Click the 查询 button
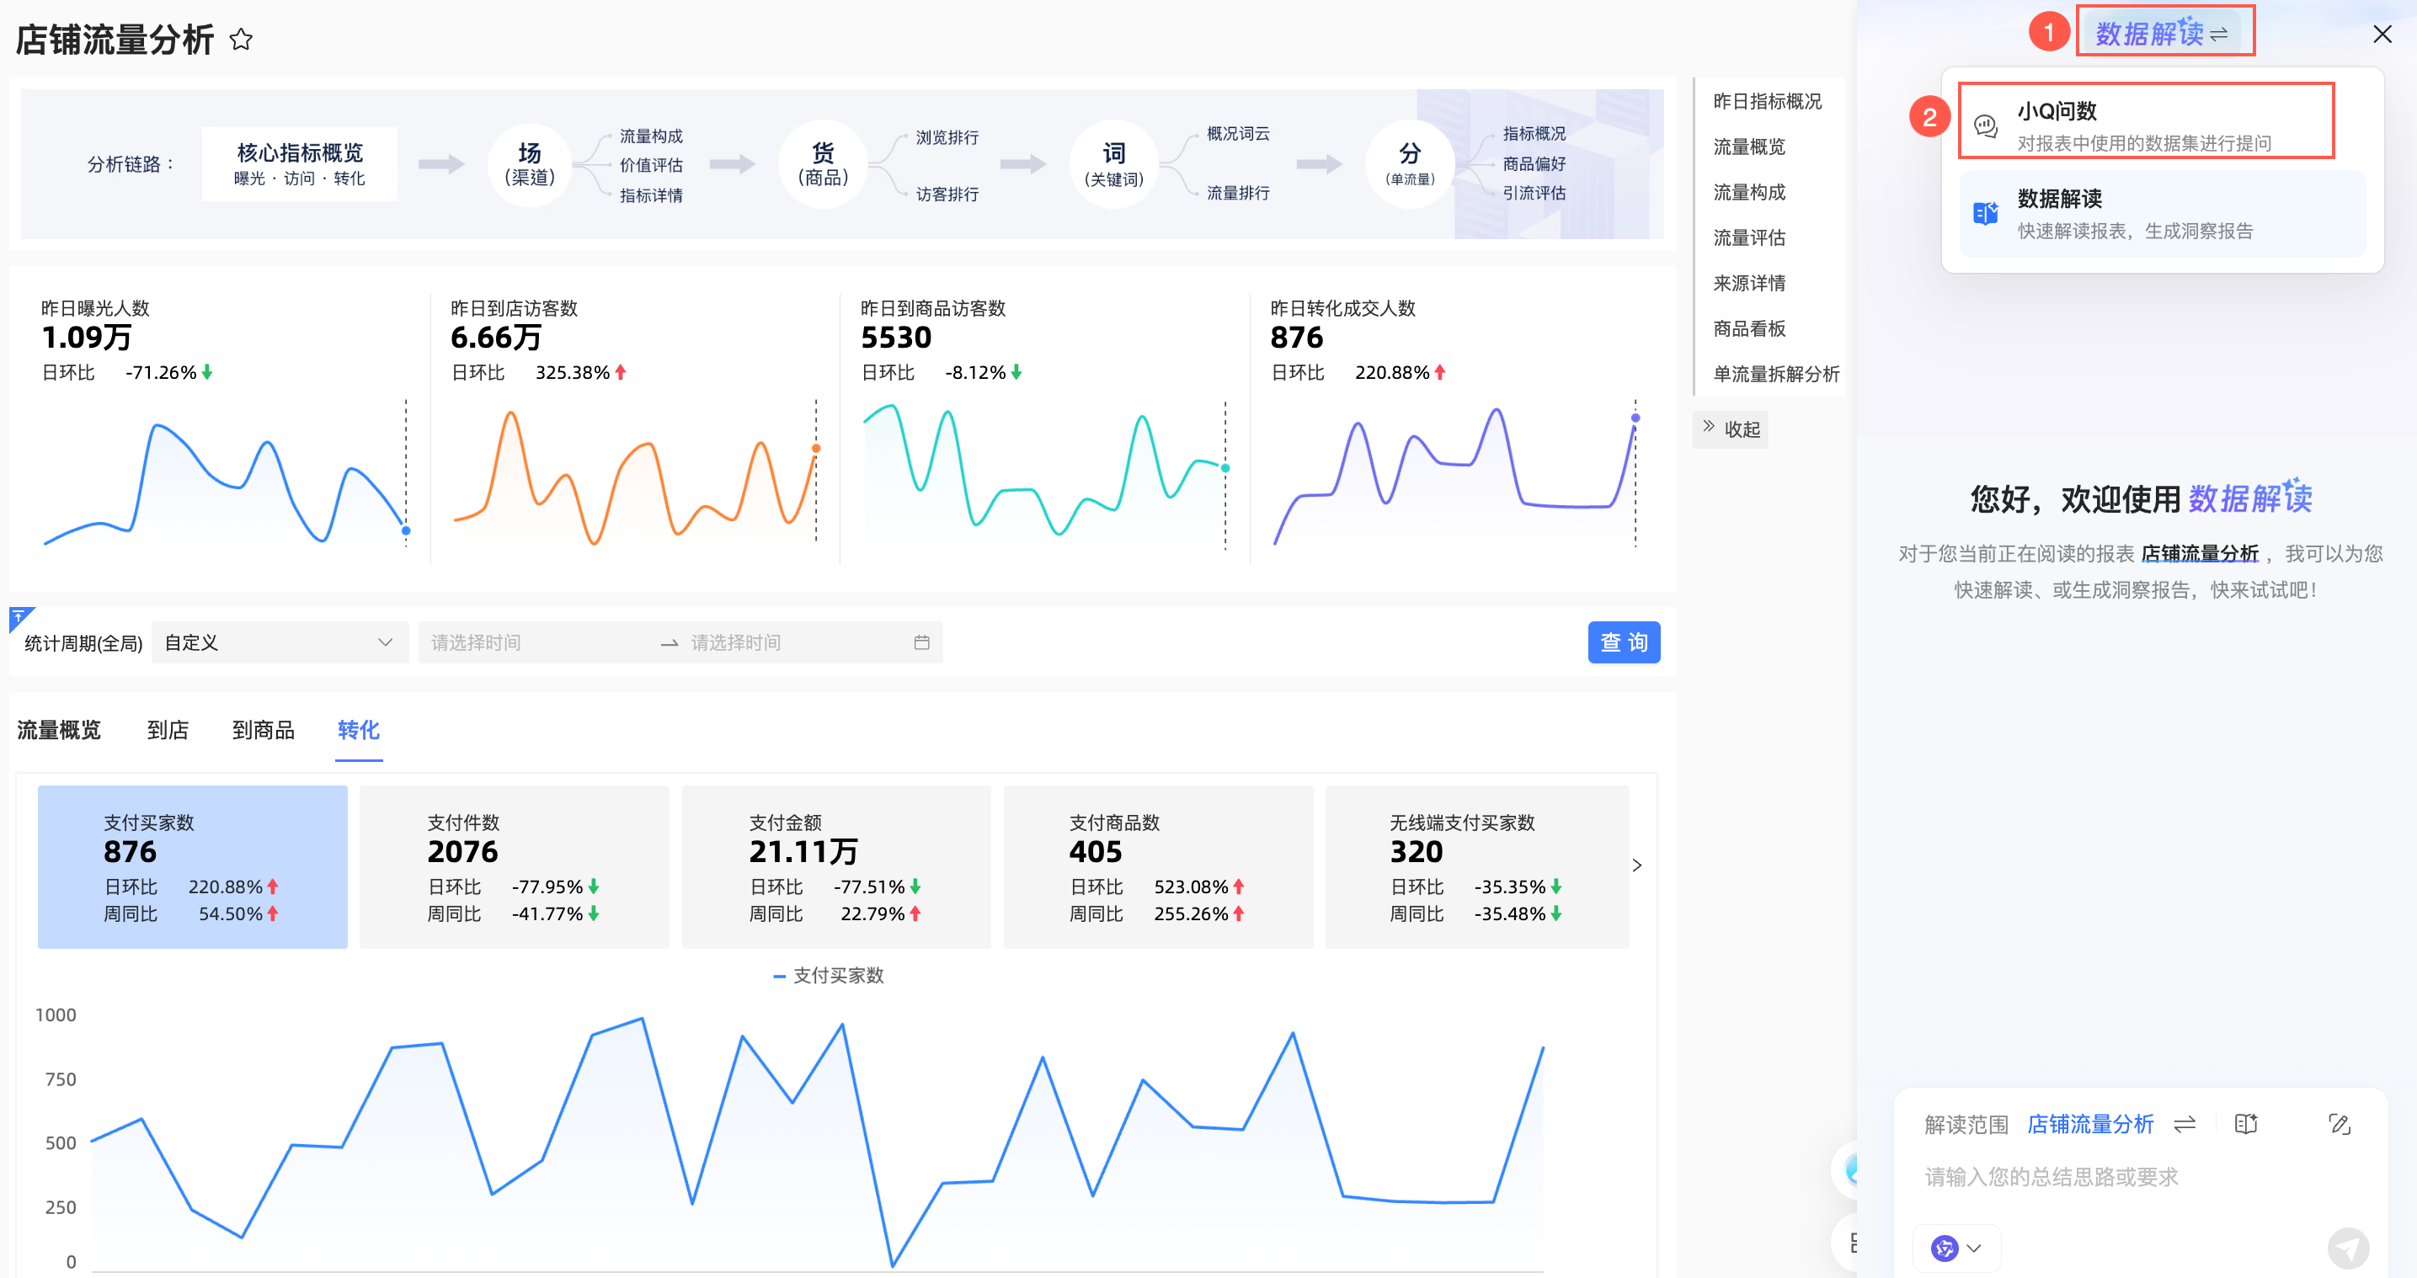The height and width of the screenshot is (1278, 2417). click(x=1623, y=642)
